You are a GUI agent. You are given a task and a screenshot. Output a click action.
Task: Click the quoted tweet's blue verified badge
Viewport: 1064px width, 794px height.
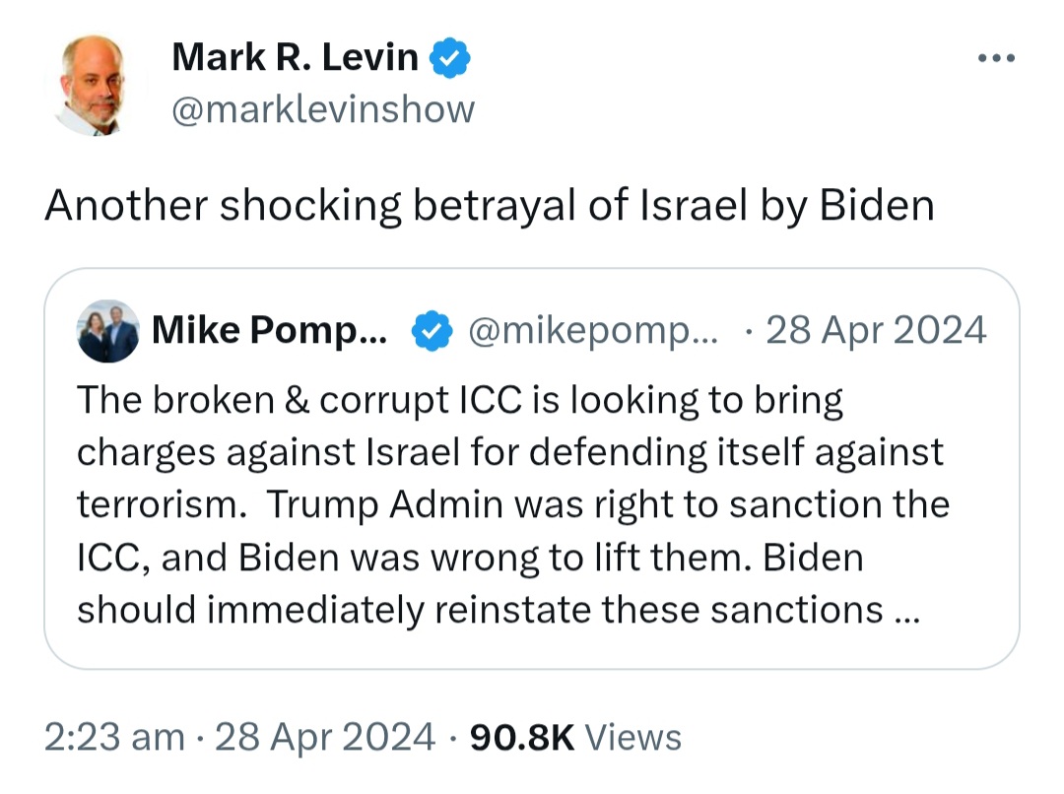click(432, 330)
